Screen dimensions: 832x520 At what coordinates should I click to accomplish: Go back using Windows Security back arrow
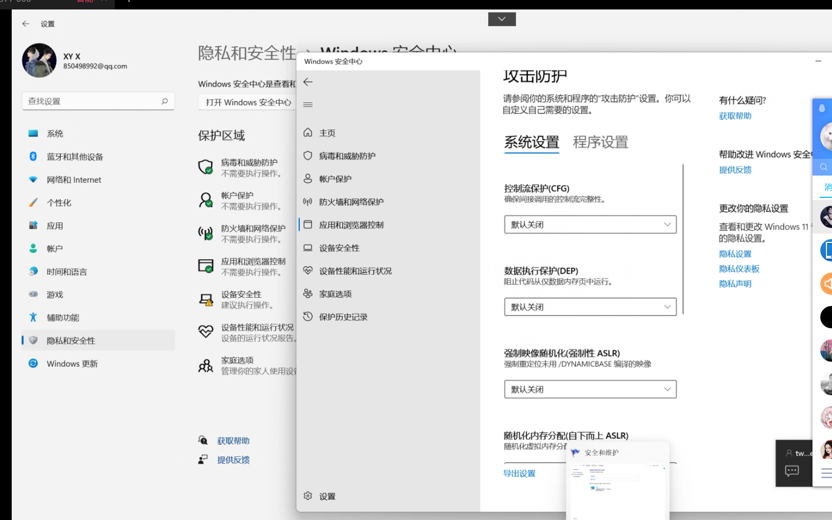tap(308, 82)
